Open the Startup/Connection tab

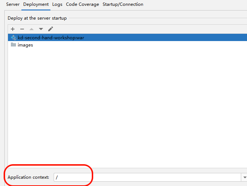[123, 4]
